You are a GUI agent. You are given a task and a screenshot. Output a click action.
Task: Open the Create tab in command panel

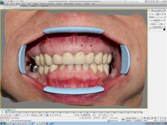(149, 11)
